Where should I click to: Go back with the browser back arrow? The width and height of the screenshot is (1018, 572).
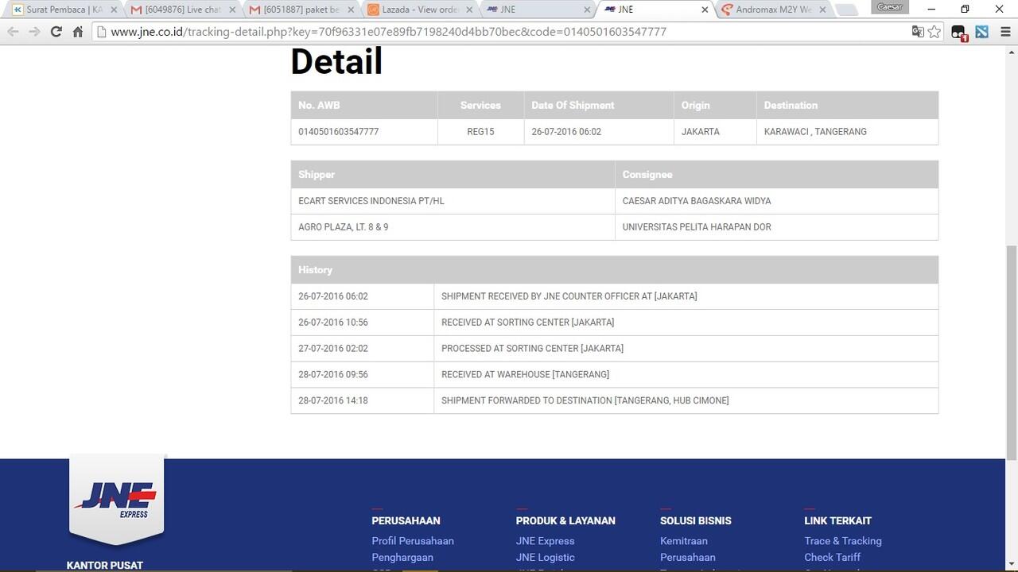(13, 32)
